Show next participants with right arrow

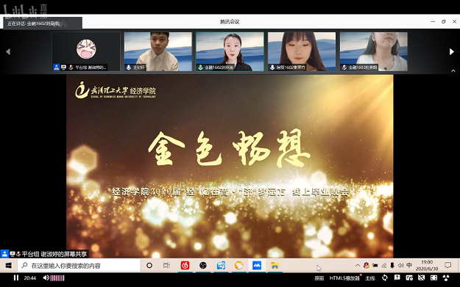pos(452,52)
